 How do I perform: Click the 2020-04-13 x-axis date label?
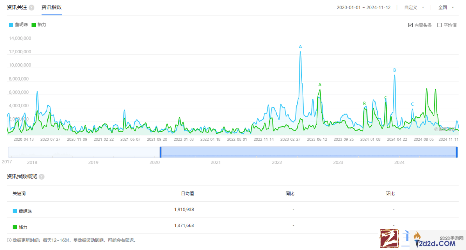(x=23, y=139)
